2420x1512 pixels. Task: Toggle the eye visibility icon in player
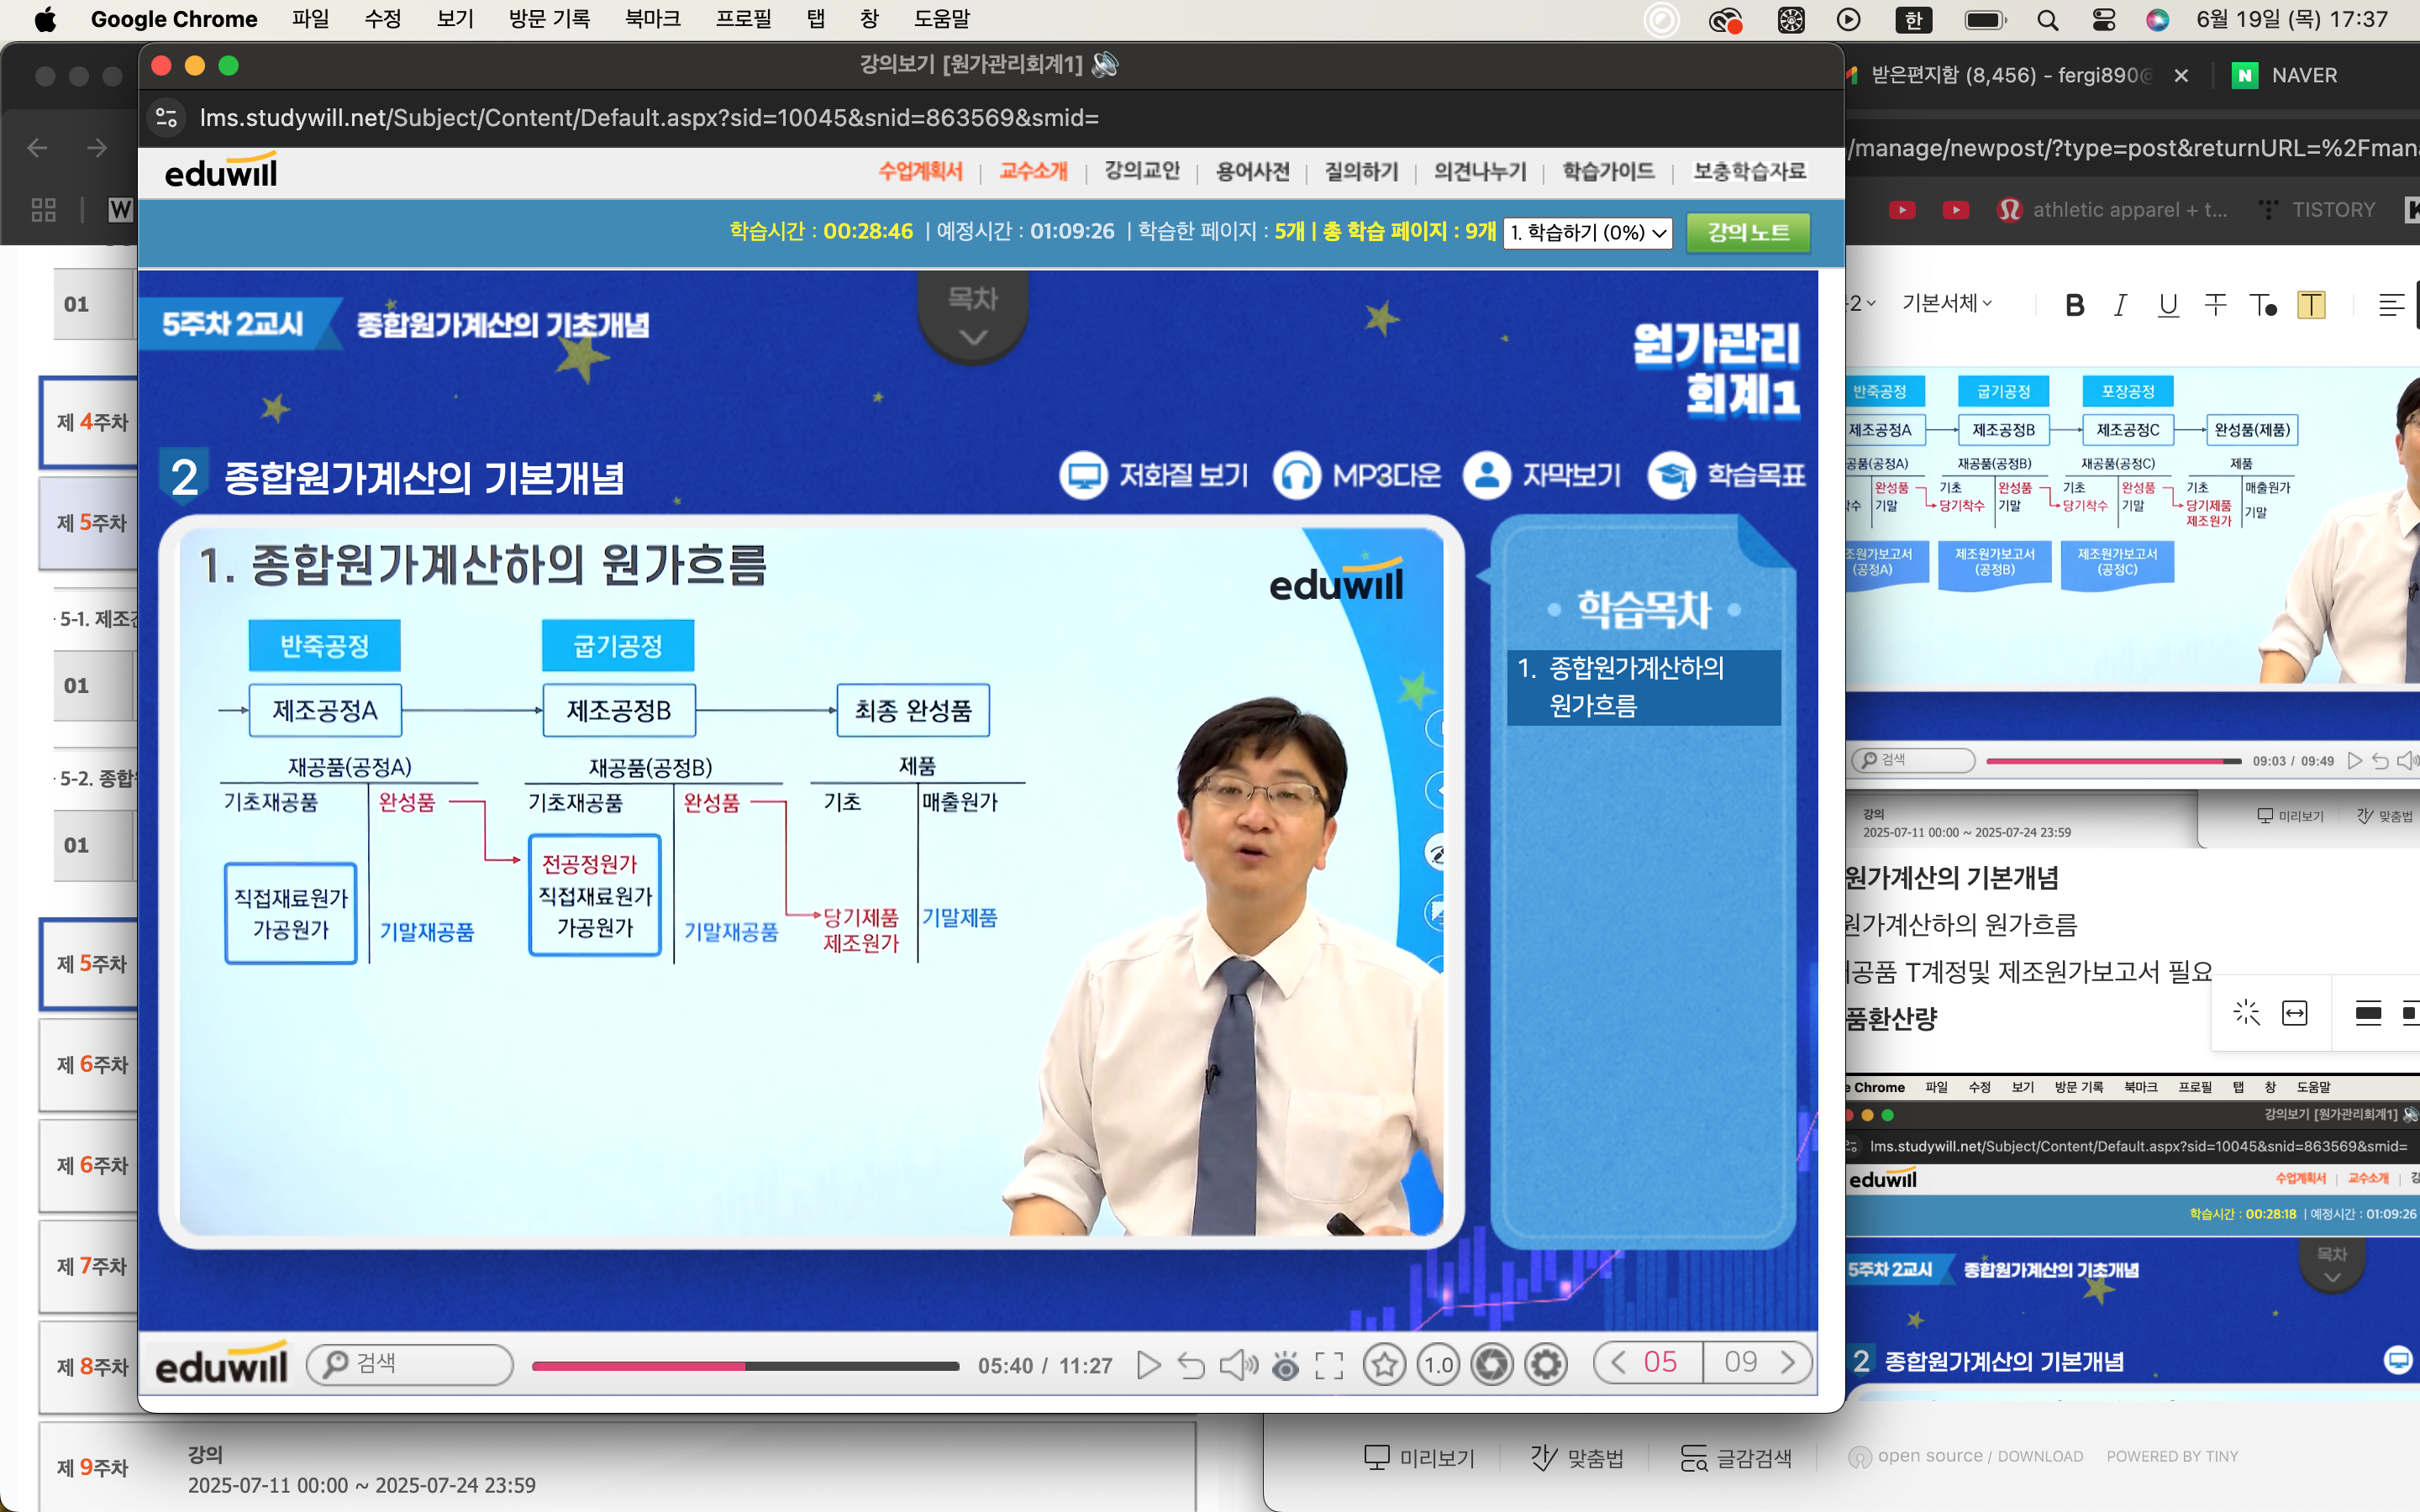click(1285, 1365)
